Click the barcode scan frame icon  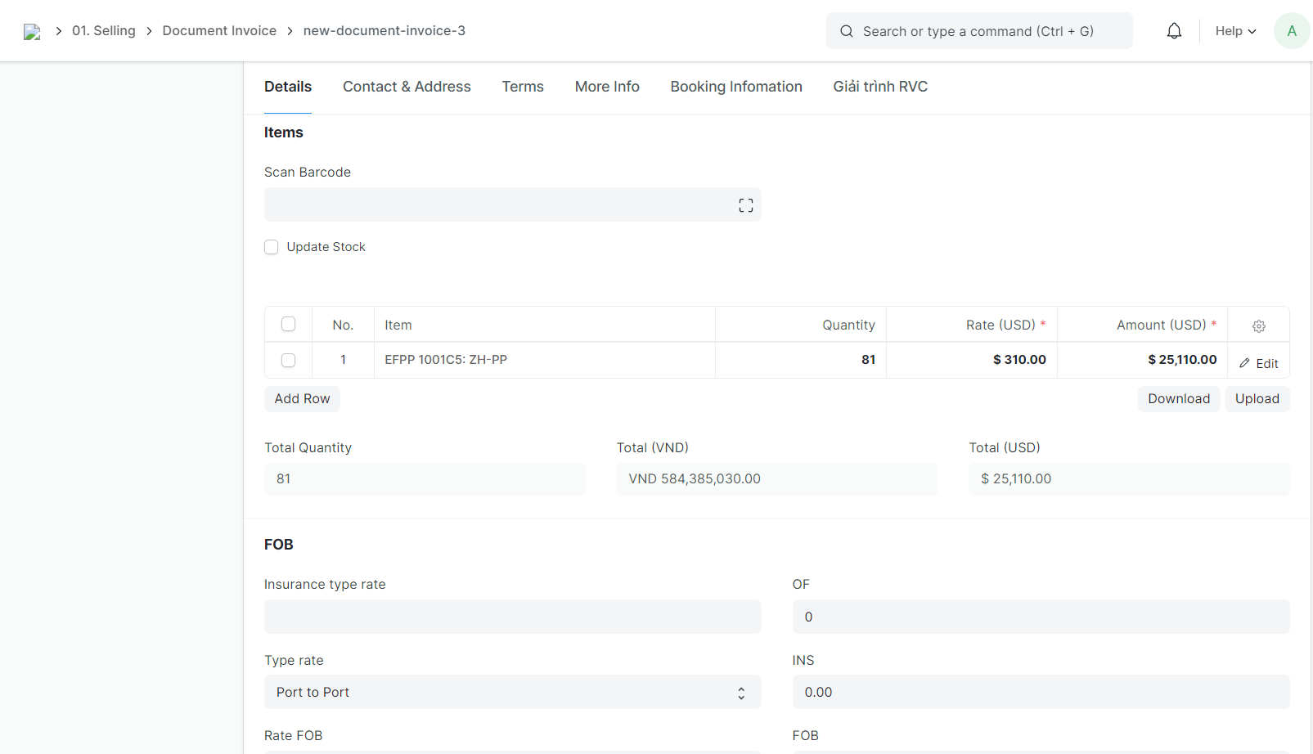point(745,205)
